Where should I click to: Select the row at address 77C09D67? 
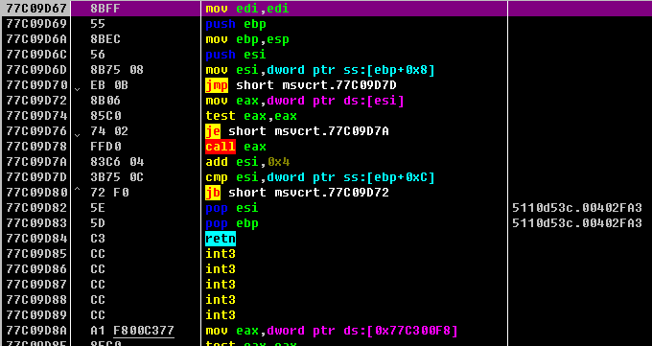tap(326, 9)
